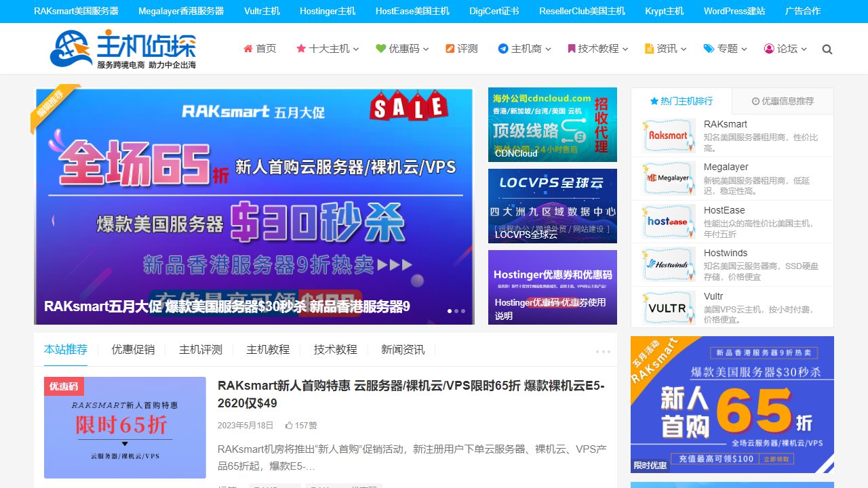The width and height of the screenshot is (868, 488).
Task: Open Vultr主机 top bar link
Action: pyautogui.click(x=262, y=11)
